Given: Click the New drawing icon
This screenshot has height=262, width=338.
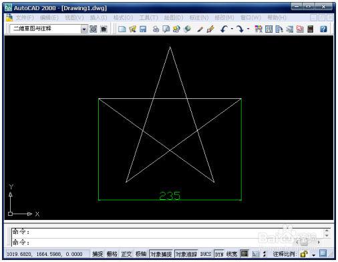Looking at the screenshot, I should 122,29.
